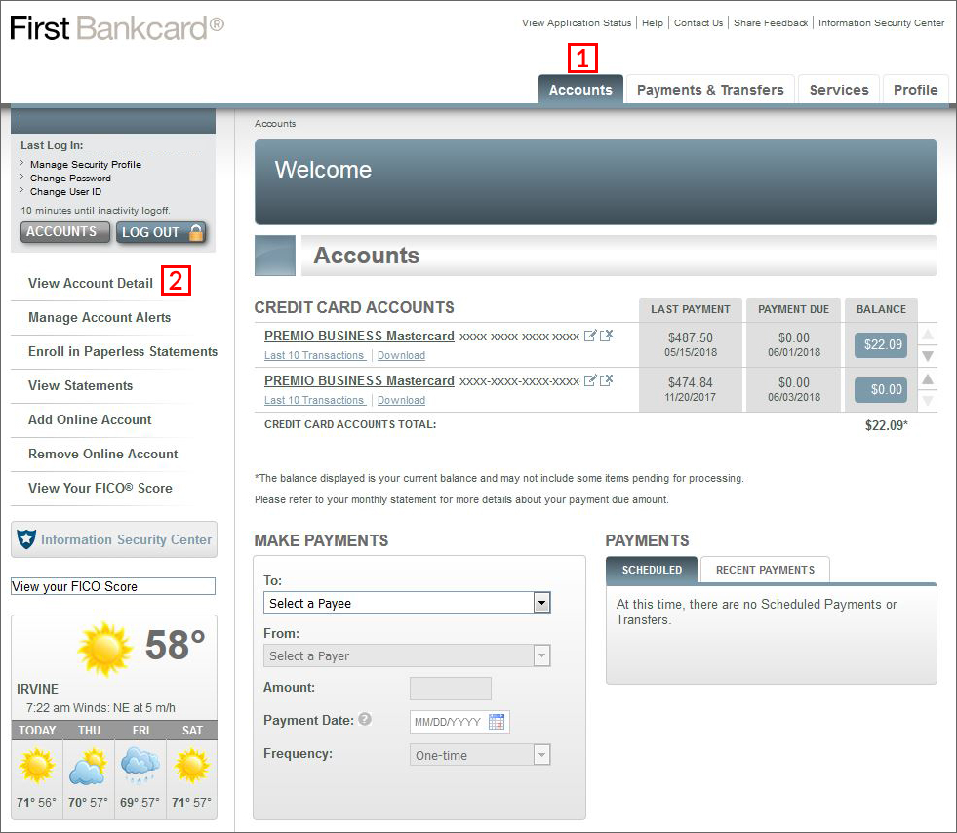Click Share Feedback link
Image resolution: width=957 pixels, height=833 pixels.
pos(771,23)
